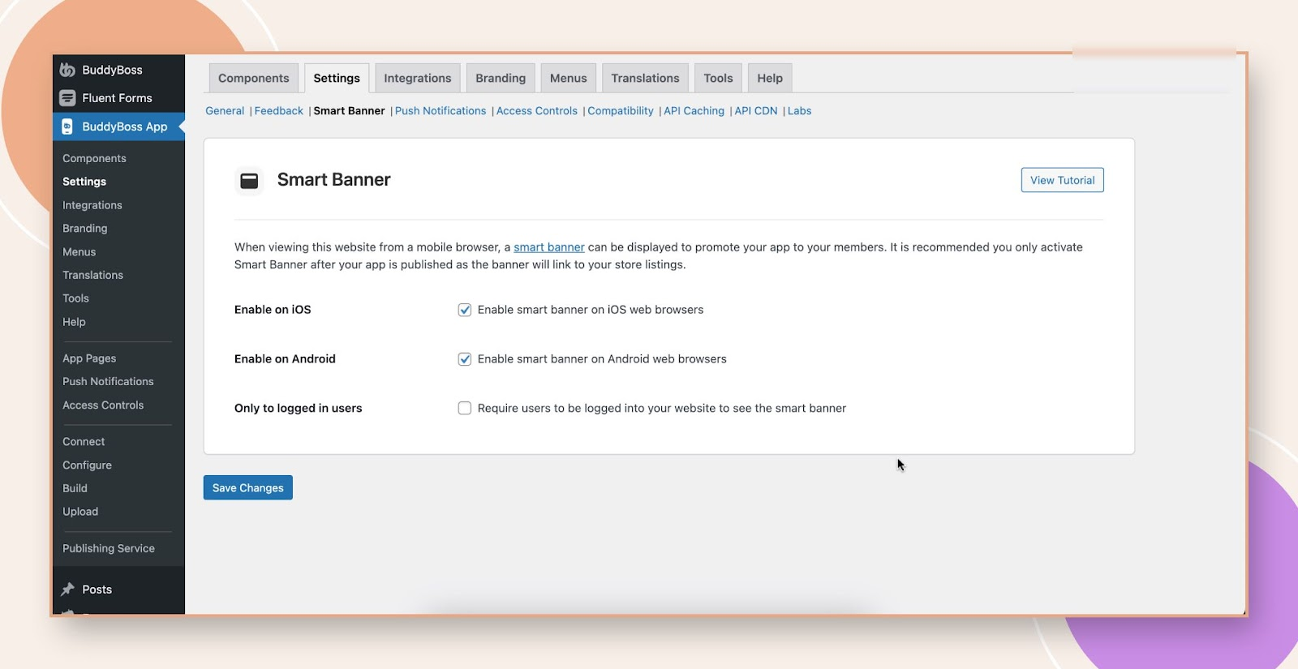Click the Enable on iOS label

coord(273,310)
